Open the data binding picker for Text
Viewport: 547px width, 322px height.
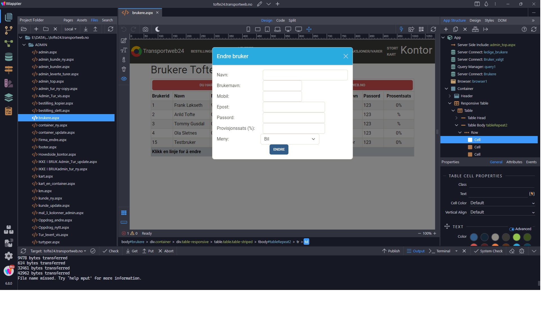pyautogui.click(x=532, y=194)
